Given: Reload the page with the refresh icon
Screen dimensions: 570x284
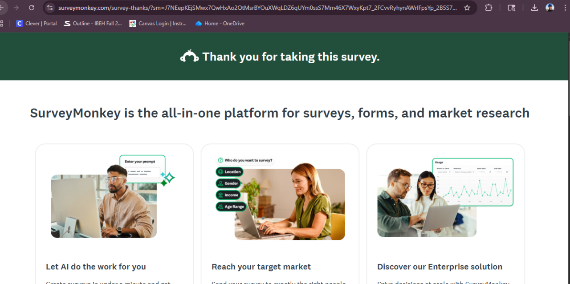Looking at the screenshot, I should click(32, 8).
